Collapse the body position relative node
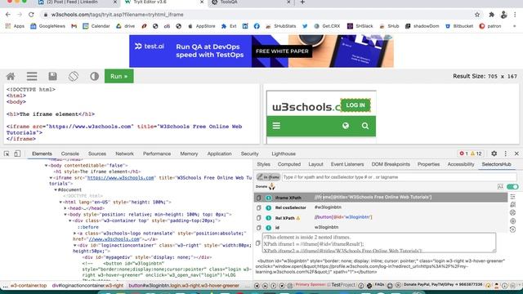This screenshot has width=523, height=294. coord(65,214)
